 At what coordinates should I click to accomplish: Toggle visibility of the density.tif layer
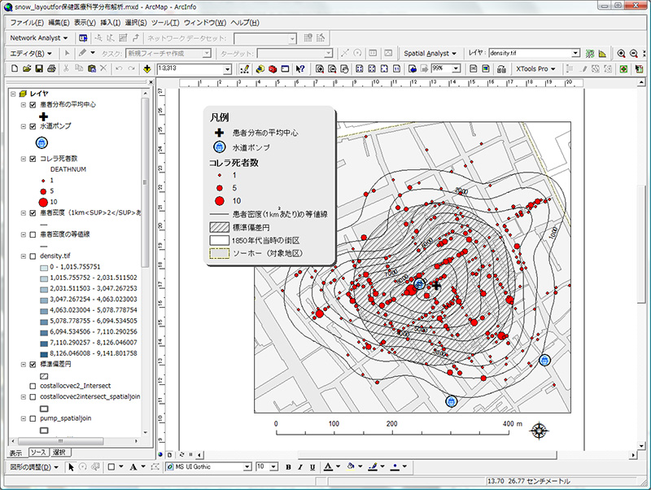(31, 255)
